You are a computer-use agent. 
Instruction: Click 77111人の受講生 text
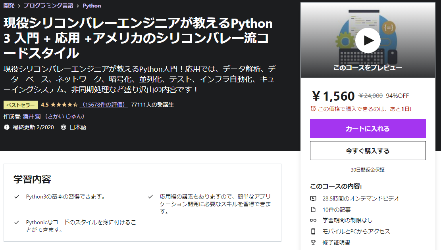click(x=152, y=105)
